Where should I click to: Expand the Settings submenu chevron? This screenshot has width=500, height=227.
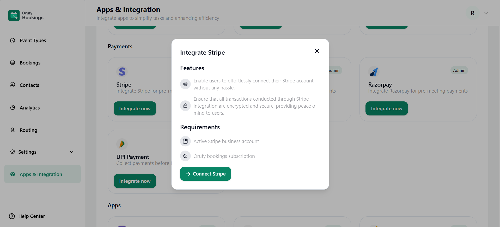point(71,152)
